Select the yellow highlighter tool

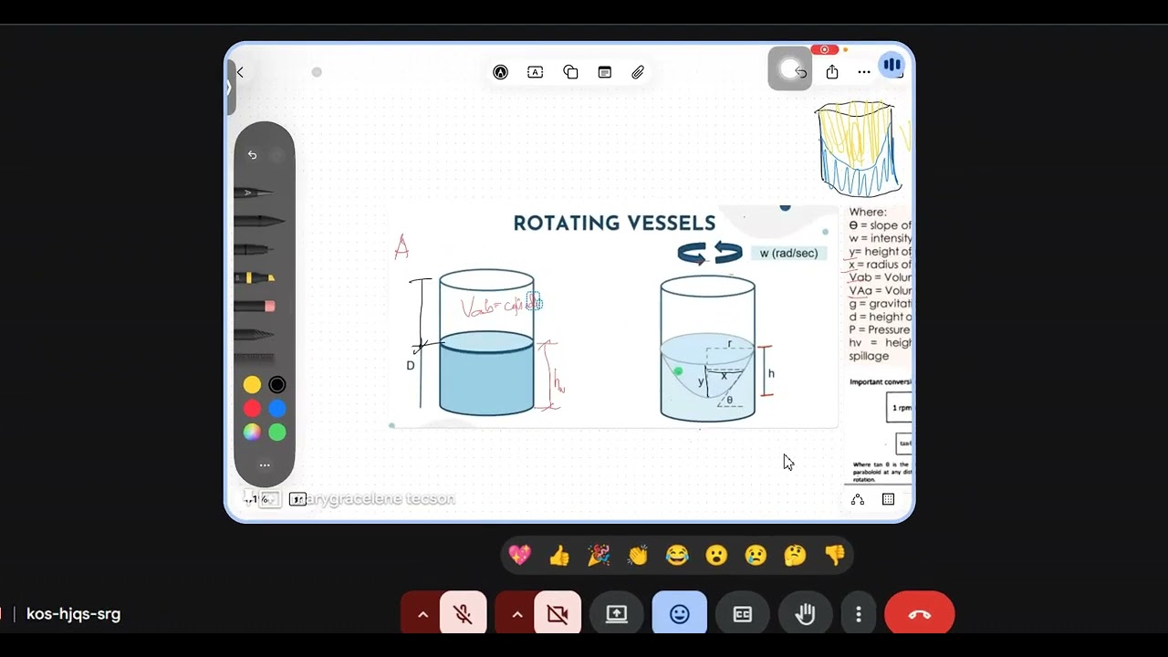tap(255, 277)
